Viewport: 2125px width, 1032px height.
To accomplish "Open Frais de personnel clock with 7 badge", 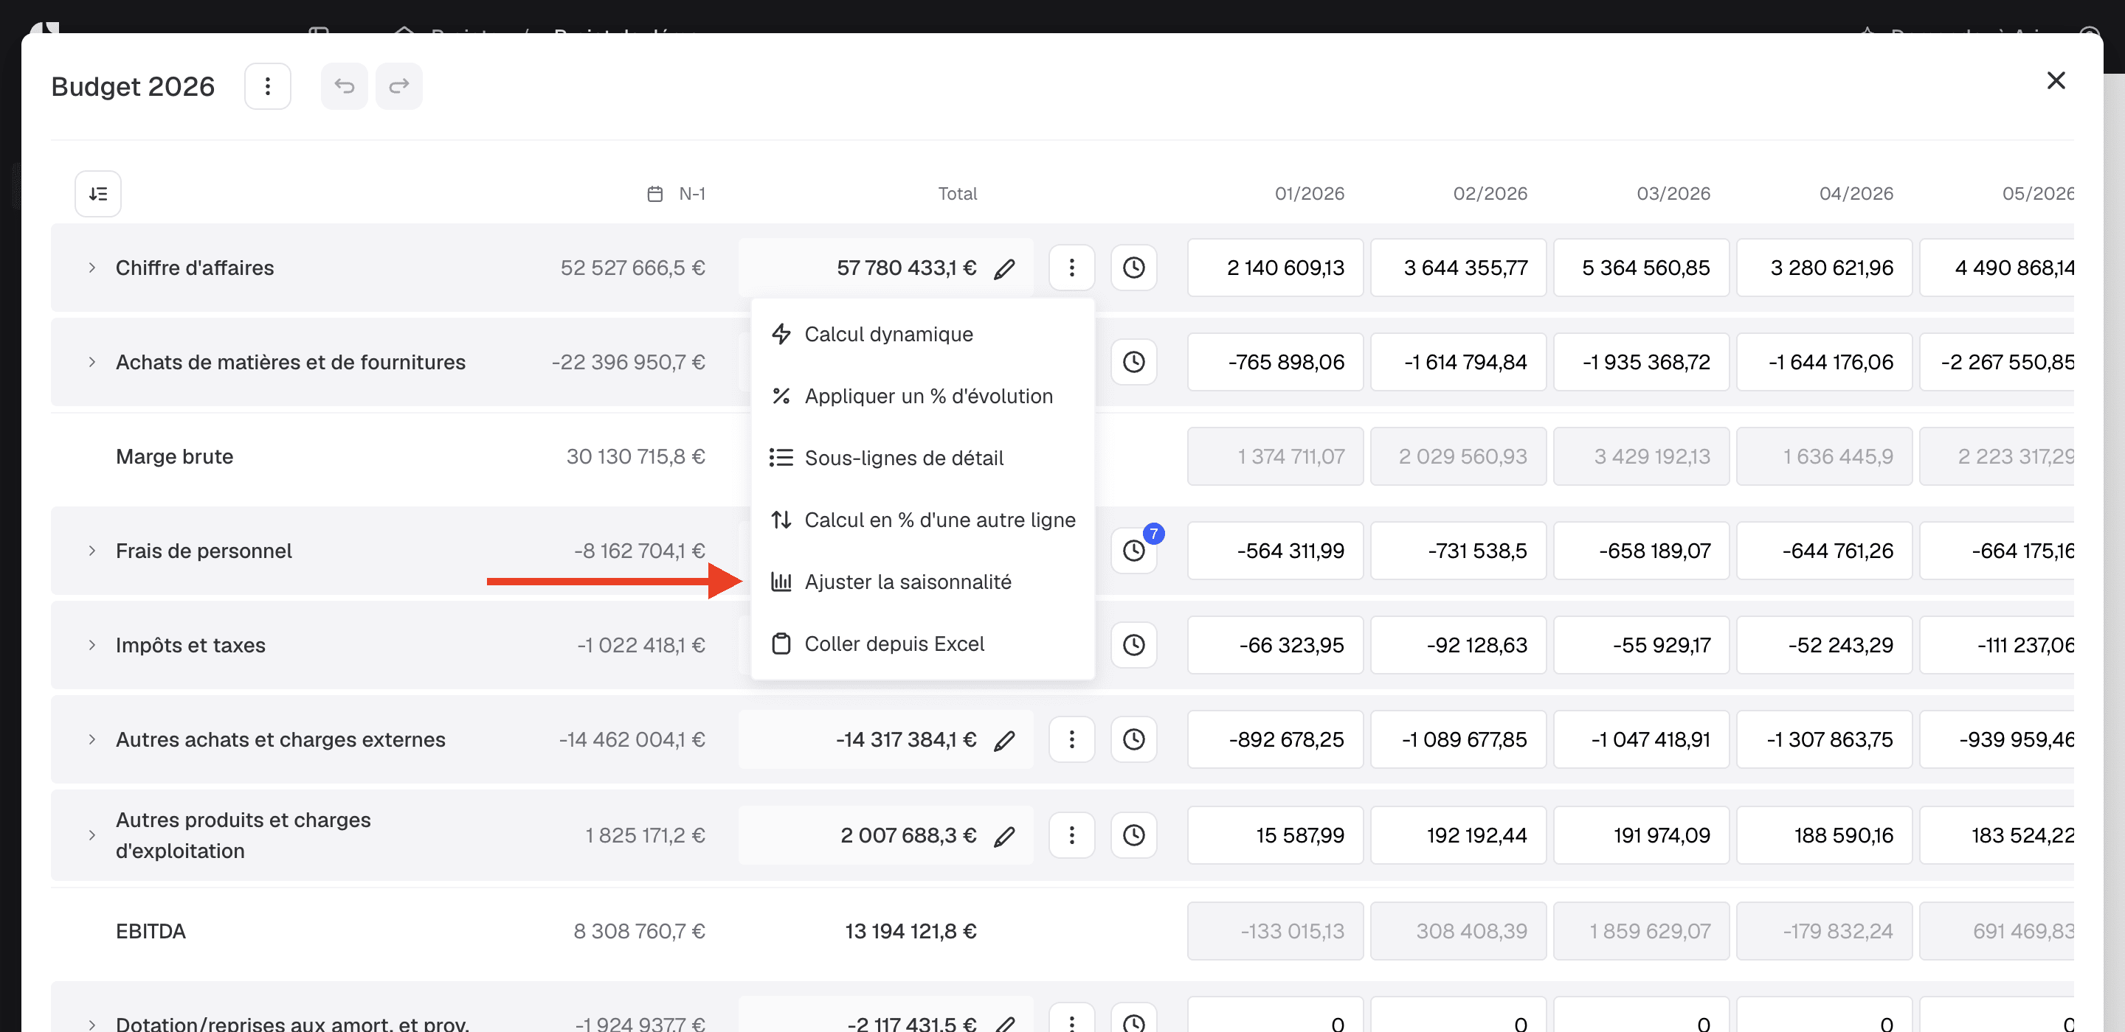I will click(x=1133, y=551).
